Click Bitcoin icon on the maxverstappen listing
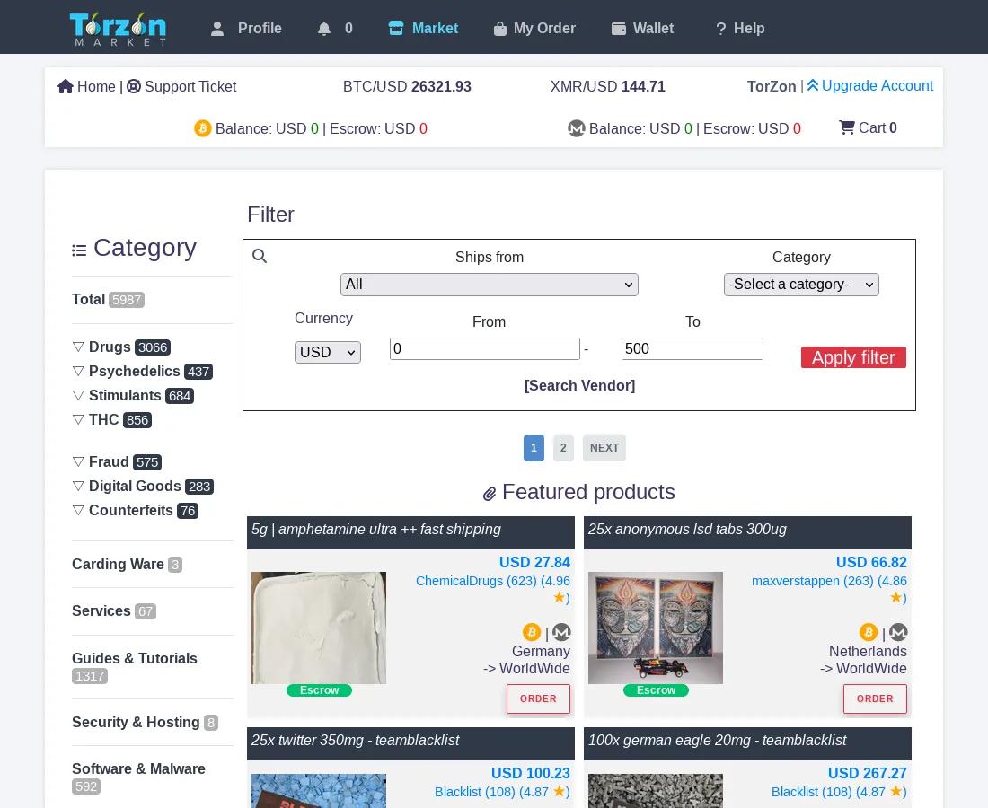988x808 pixels. (869, 632)
